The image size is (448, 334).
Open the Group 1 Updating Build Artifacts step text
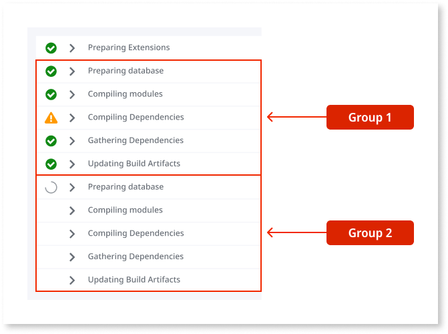click(134, 164)
